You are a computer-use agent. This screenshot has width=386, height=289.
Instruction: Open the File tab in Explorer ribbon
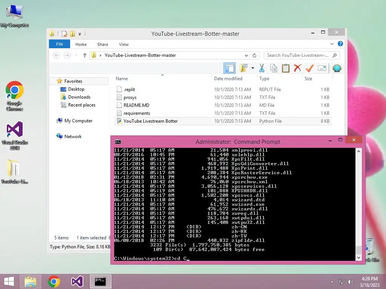59,44
